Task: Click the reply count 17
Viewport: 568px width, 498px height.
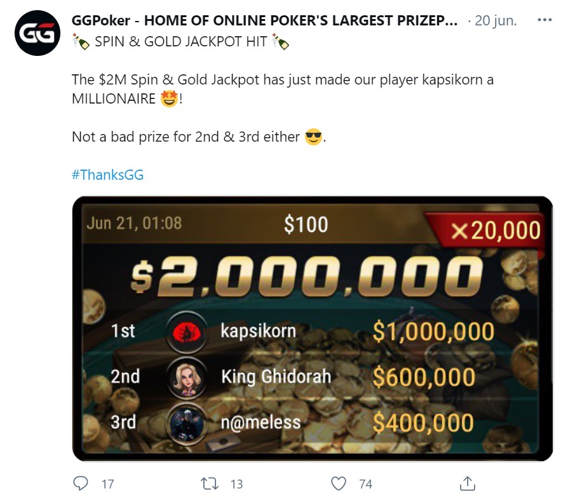Action: 107,484
